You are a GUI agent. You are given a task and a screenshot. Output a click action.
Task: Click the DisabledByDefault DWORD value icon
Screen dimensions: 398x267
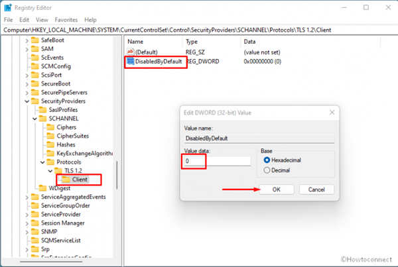(x=131, y=61)
